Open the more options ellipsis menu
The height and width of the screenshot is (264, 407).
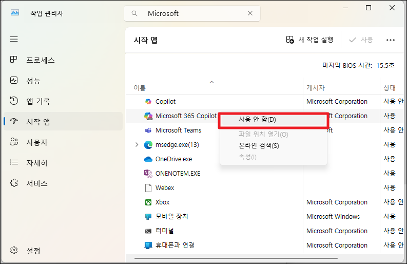point(391,40)
